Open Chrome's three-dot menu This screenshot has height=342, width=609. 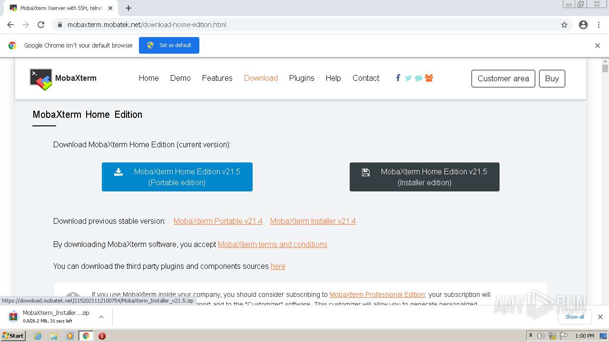599,25
